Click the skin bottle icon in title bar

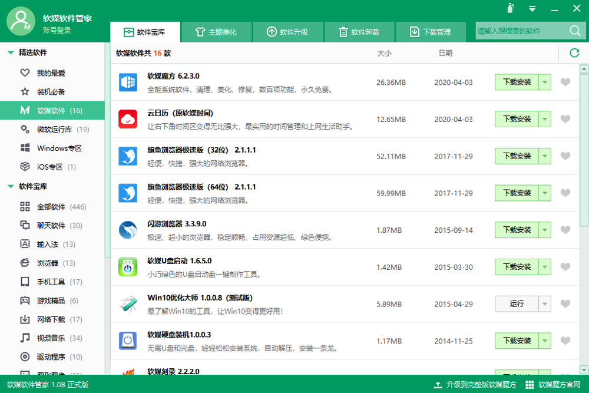511,8
